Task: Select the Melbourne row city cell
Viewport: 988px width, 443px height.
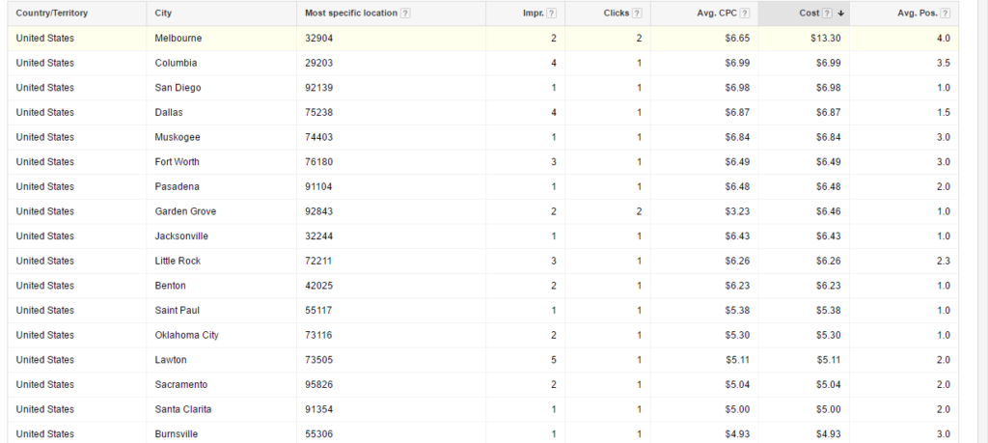Action: click(178, 39)
